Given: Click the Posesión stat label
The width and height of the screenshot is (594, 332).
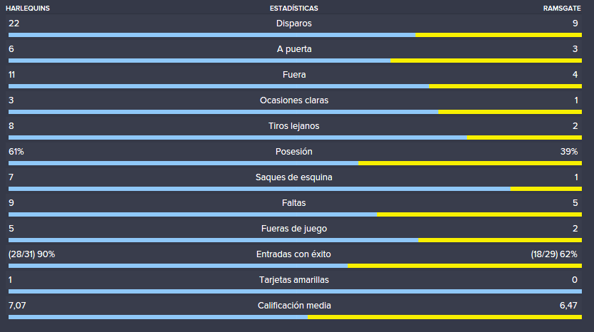Looking at the screenshot, I should (294, 152).
